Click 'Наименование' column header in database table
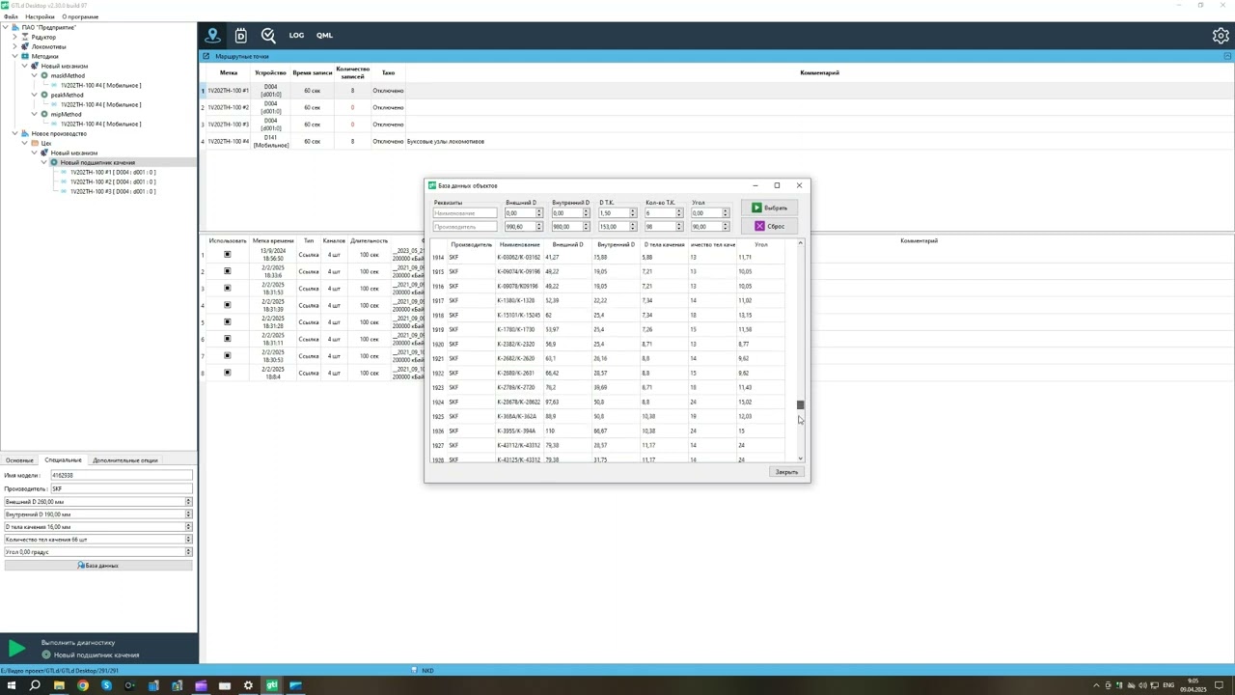The width and height of the screenshot is (1235, 695). click(520, 244)
